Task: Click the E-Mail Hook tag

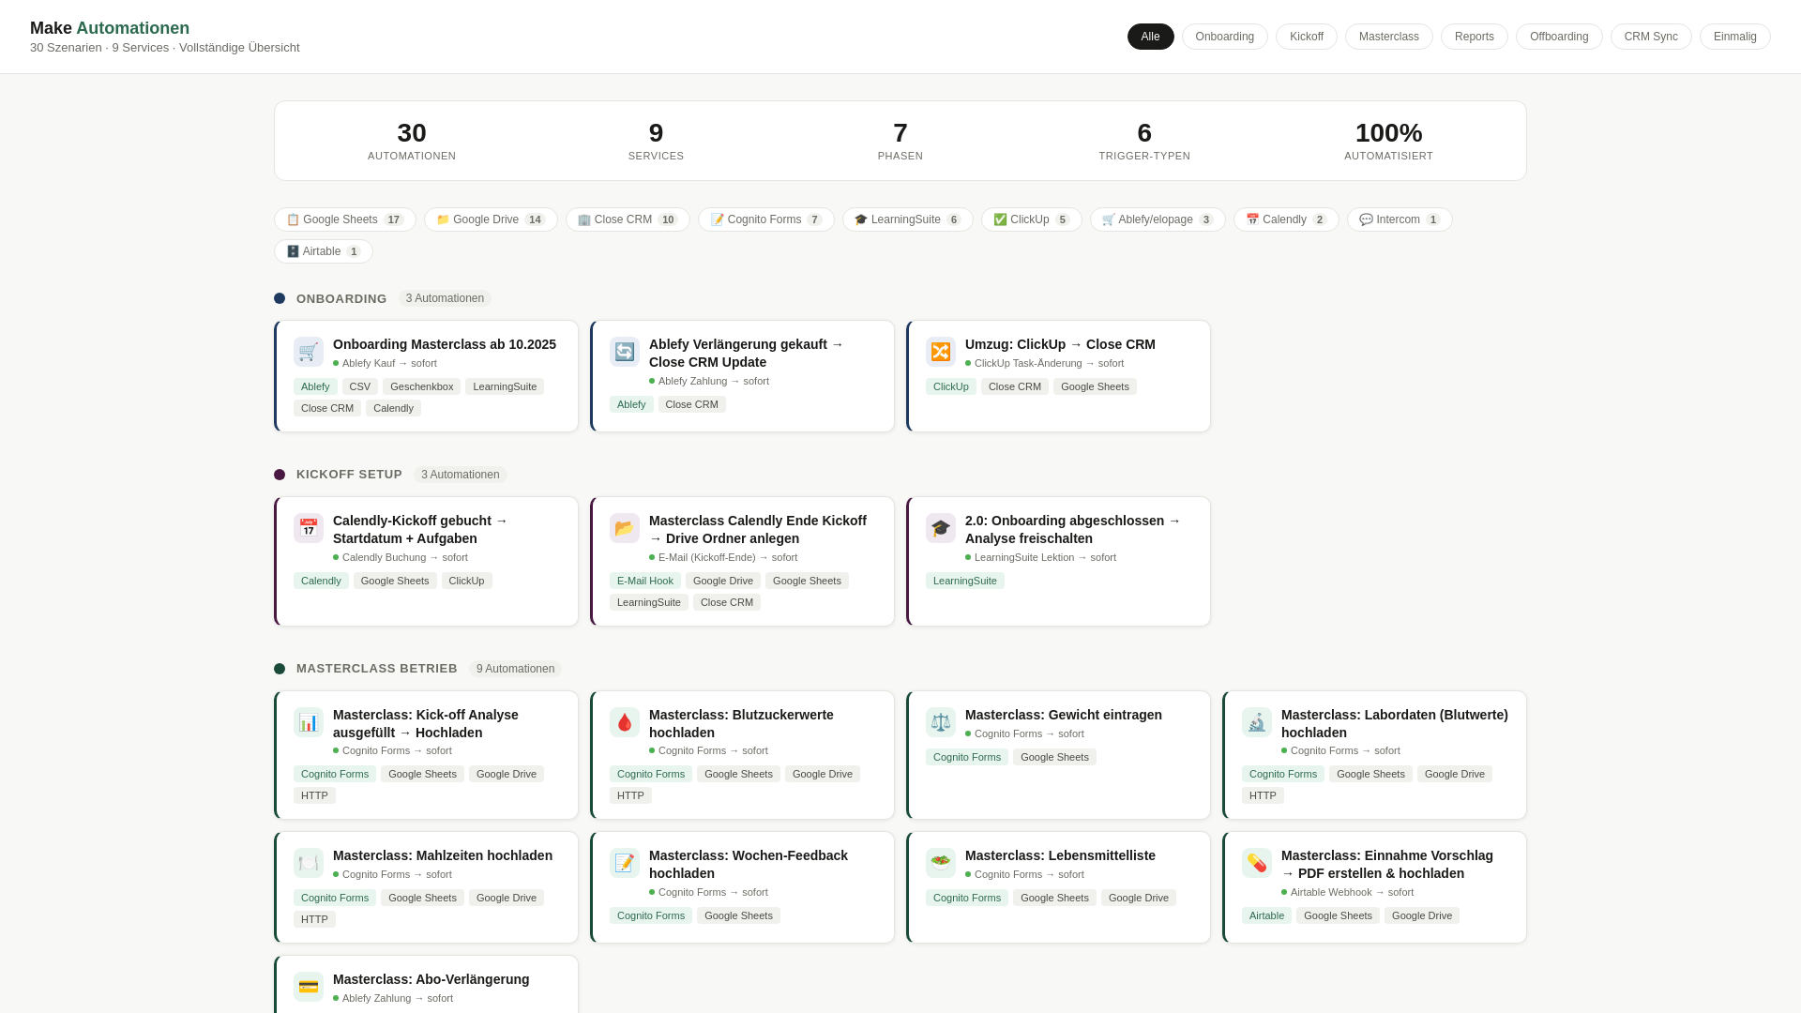Action: coord(645,581)
